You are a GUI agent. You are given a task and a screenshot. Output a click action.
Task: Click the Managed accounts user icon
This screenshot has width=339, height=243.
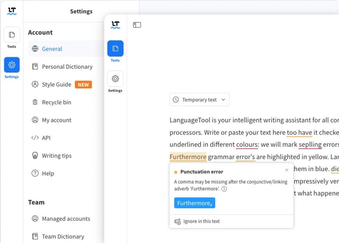pyautogui.click(x=35, y=218)
